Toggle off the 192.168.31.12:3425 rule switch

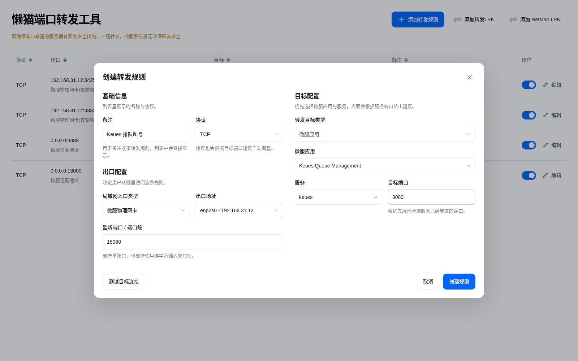[x=529, y=85]
